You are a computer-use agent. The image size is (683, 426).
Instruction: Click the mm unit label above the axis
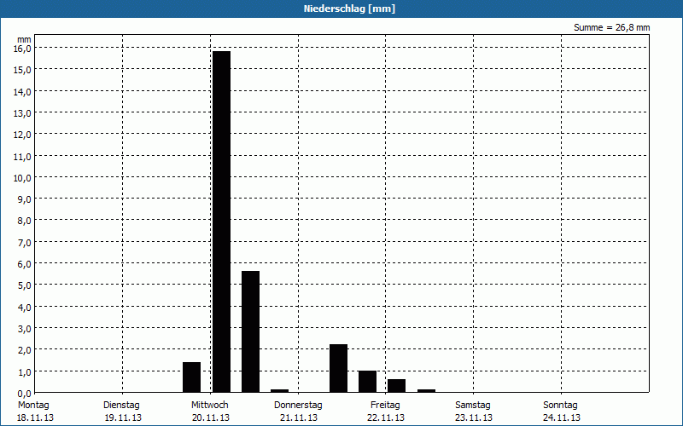[25, 40]
